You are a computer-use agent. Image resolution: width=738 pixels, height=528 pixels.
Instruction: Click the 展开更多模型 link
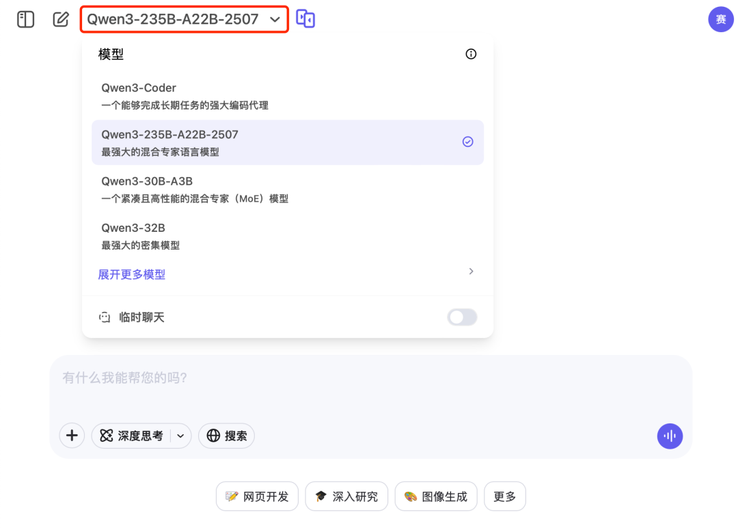[x=131, y=274]
